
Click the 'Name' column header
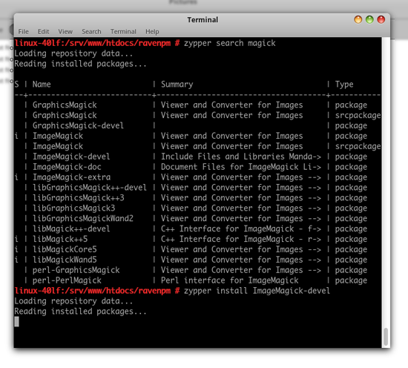tap(42, 85)
